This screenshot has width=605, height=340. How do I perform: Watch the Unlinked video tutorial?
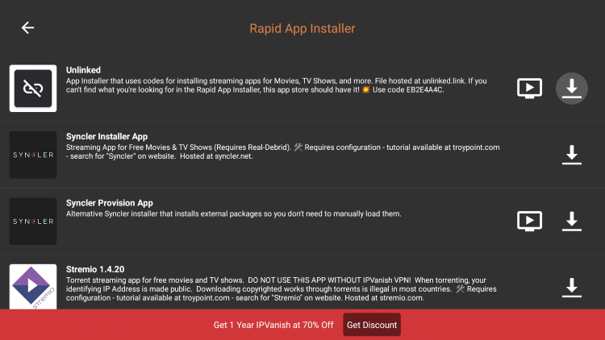tap(529, 89)
